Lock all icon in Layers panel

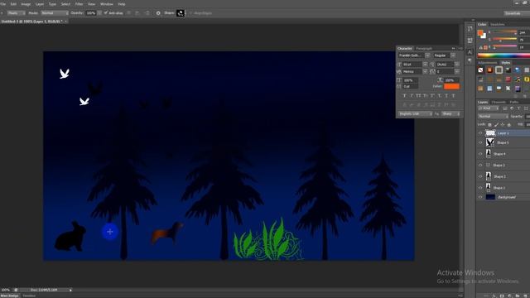(508, 125)
